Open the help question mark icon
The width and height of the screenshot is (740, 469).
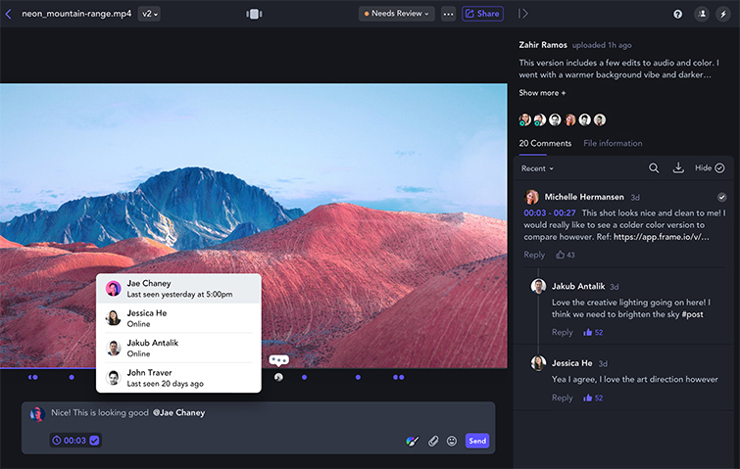point(677,14)
